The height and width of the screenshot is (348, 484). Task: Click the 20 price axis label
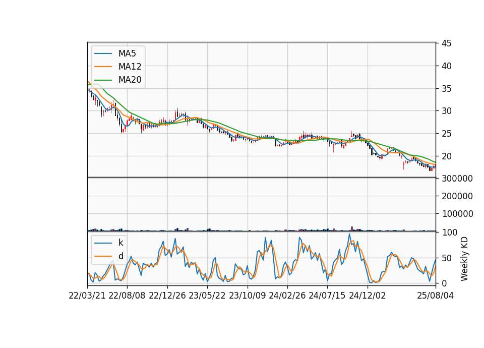(x=446, y=156)
